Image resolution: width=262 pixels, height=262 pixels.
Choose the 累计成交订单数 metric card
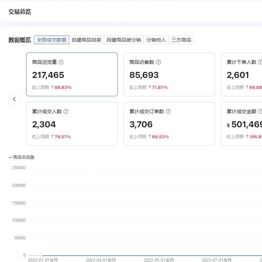click(169, 124)
